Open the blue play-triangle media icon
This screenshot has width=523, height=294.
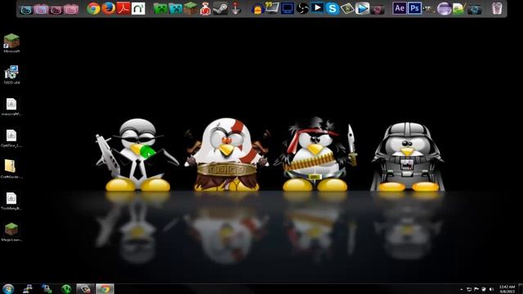[362, 8]
